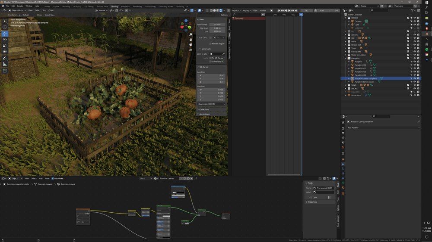Play the animation in timeline
Screen dimensions: 432x242
point(289,10)
